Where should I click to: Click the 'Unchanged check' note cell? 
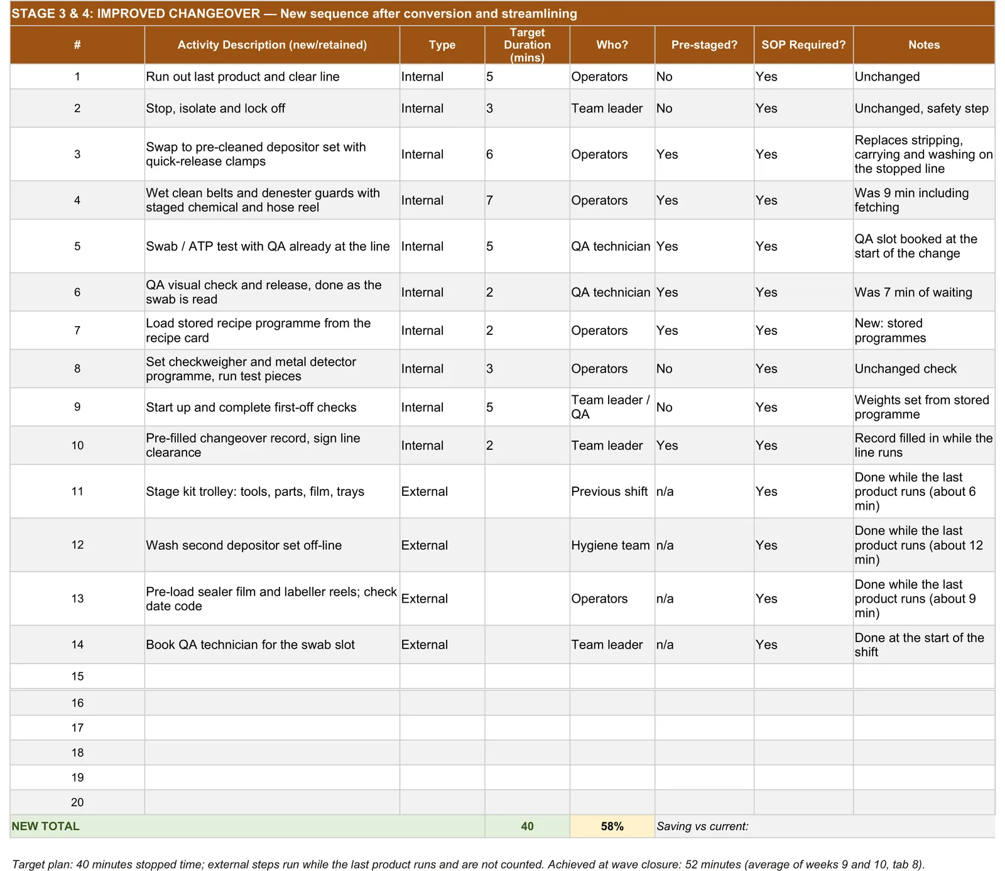tap(924, 369)
